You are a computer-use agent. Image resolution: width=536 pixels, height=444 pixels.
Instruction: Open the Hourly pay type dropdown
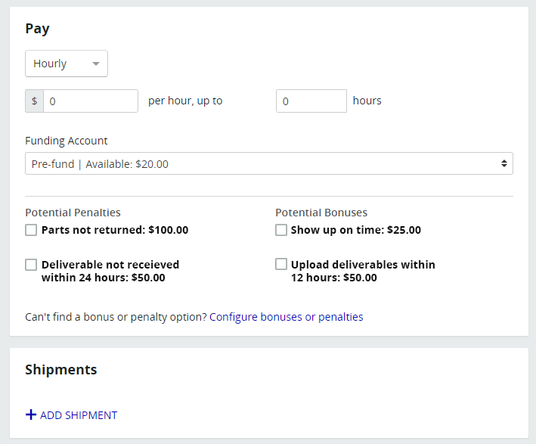pos(67,64)
